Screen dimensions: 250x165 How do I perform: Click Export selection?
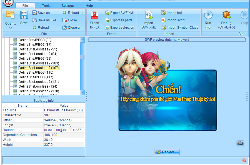click(119, 27)
